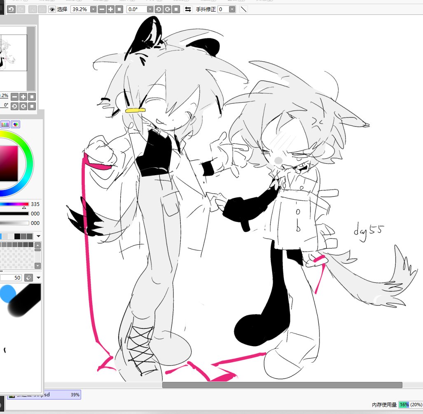Click the 0.0° rotation angle field
The height and width of the screenshot is (414, 423).
pos(137,9)
